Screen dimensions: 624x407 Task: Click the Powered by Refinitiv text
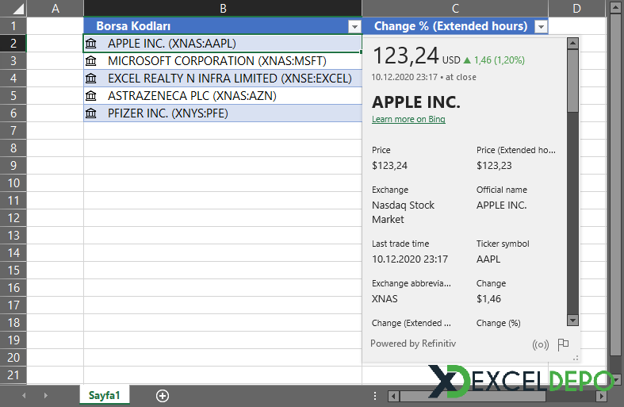pyautogui.click(x=413, y=344)
